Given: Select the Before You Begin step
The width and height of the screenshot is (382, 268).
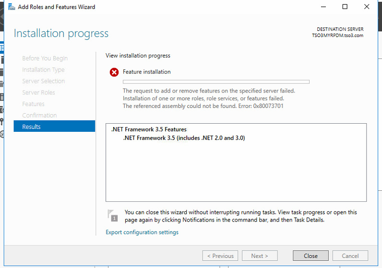Looking at the screenshot, I should click(45, 58).
